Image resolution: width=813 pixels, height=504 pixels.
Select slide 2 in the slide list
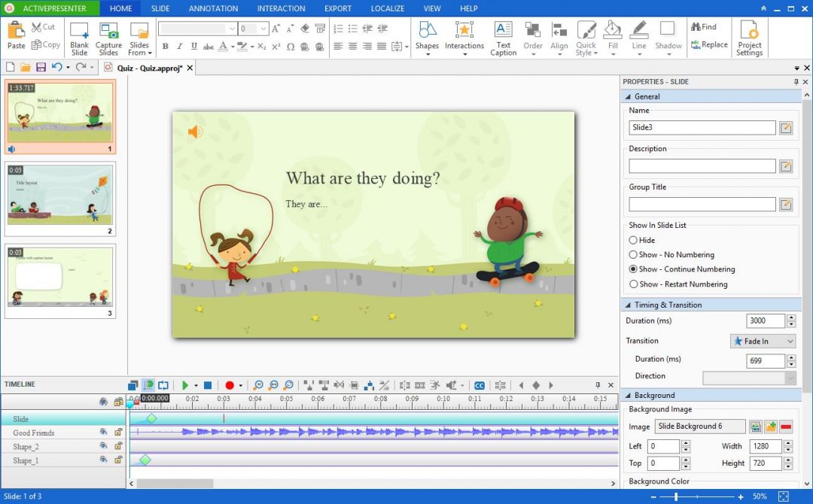coord(60,198)
